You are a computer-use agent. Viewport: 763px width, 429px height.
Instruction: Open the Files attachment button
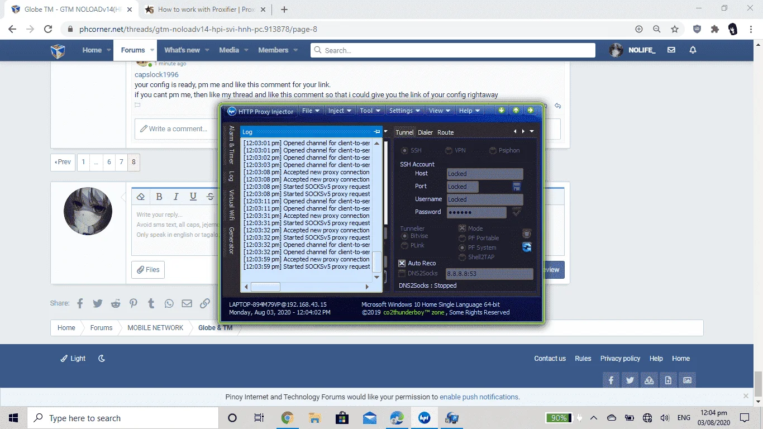click(x=148, y=270)
